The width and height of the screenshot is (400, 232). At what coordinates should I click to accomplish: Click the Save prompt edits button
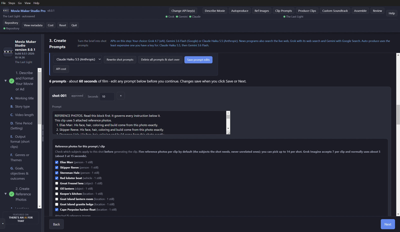[198, 60]
